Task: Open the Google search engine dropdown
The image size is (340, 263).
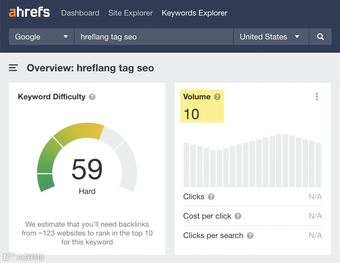Action: (42, 37)
